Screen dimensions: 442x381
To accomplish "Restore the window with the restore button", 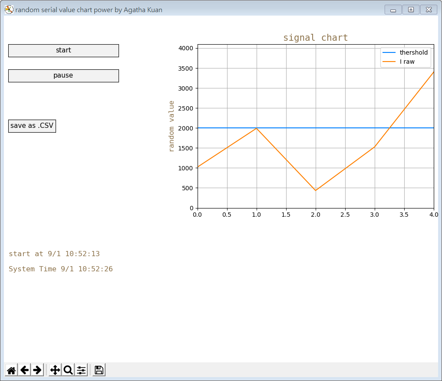I will coord(410,9).
